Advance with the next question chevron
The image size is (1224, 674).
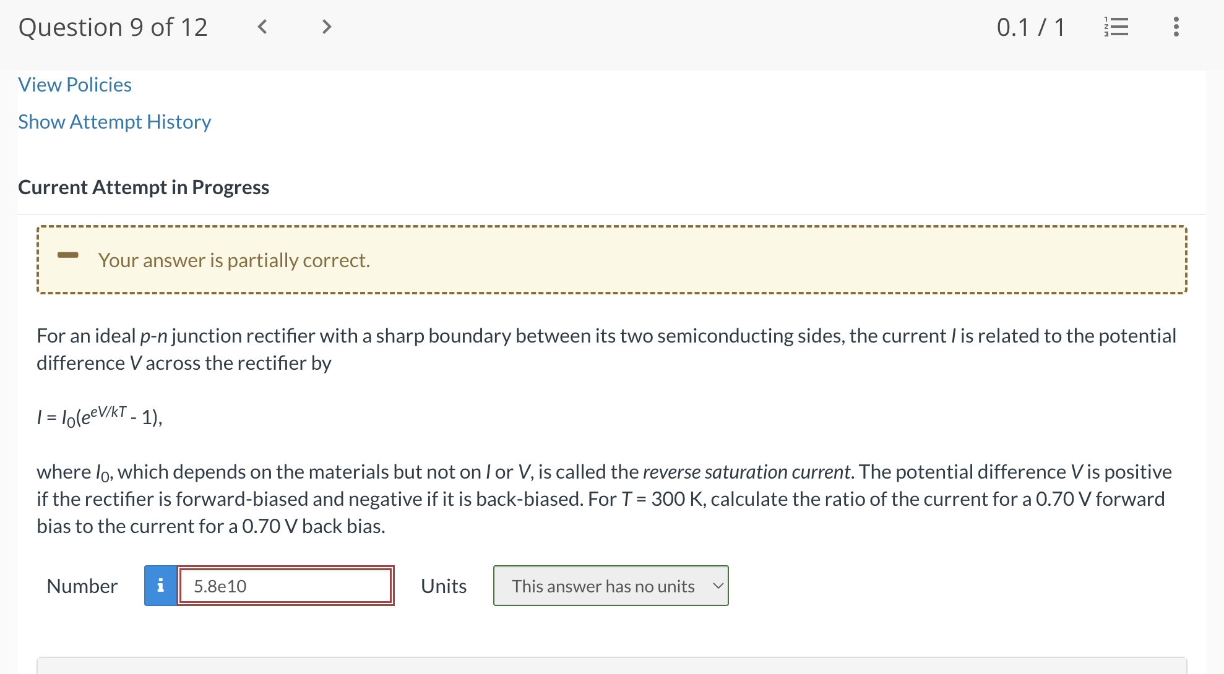(x=326, y=27)
